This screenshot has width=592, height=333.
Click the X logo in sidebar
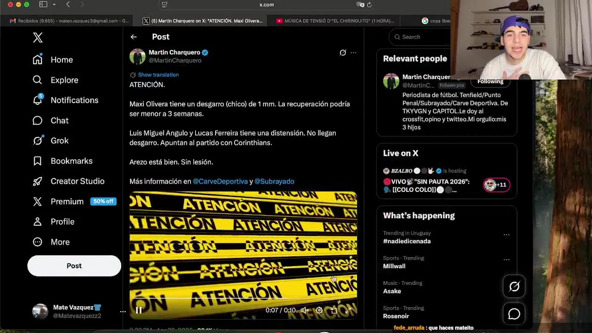tap(38, 37)
